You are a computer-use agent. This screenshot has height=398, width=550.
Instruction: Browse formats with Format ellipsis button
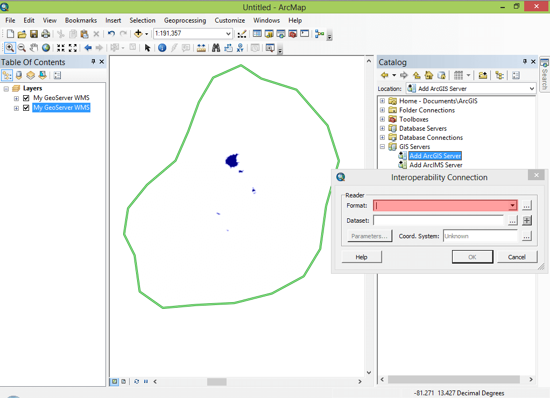526,205
